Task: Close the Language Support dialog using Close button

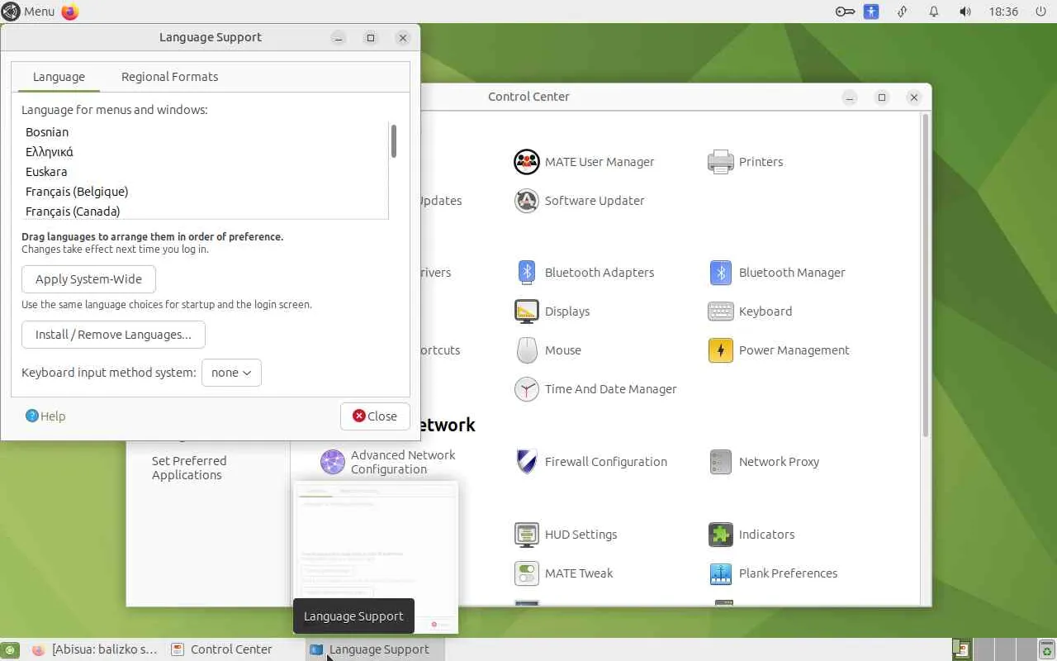Action: point(375,416)
